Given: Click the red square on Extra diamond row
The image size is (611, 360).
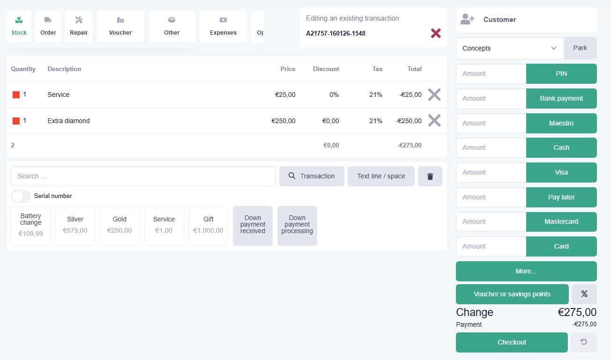Looking at the screenshot, I should 16,121.
